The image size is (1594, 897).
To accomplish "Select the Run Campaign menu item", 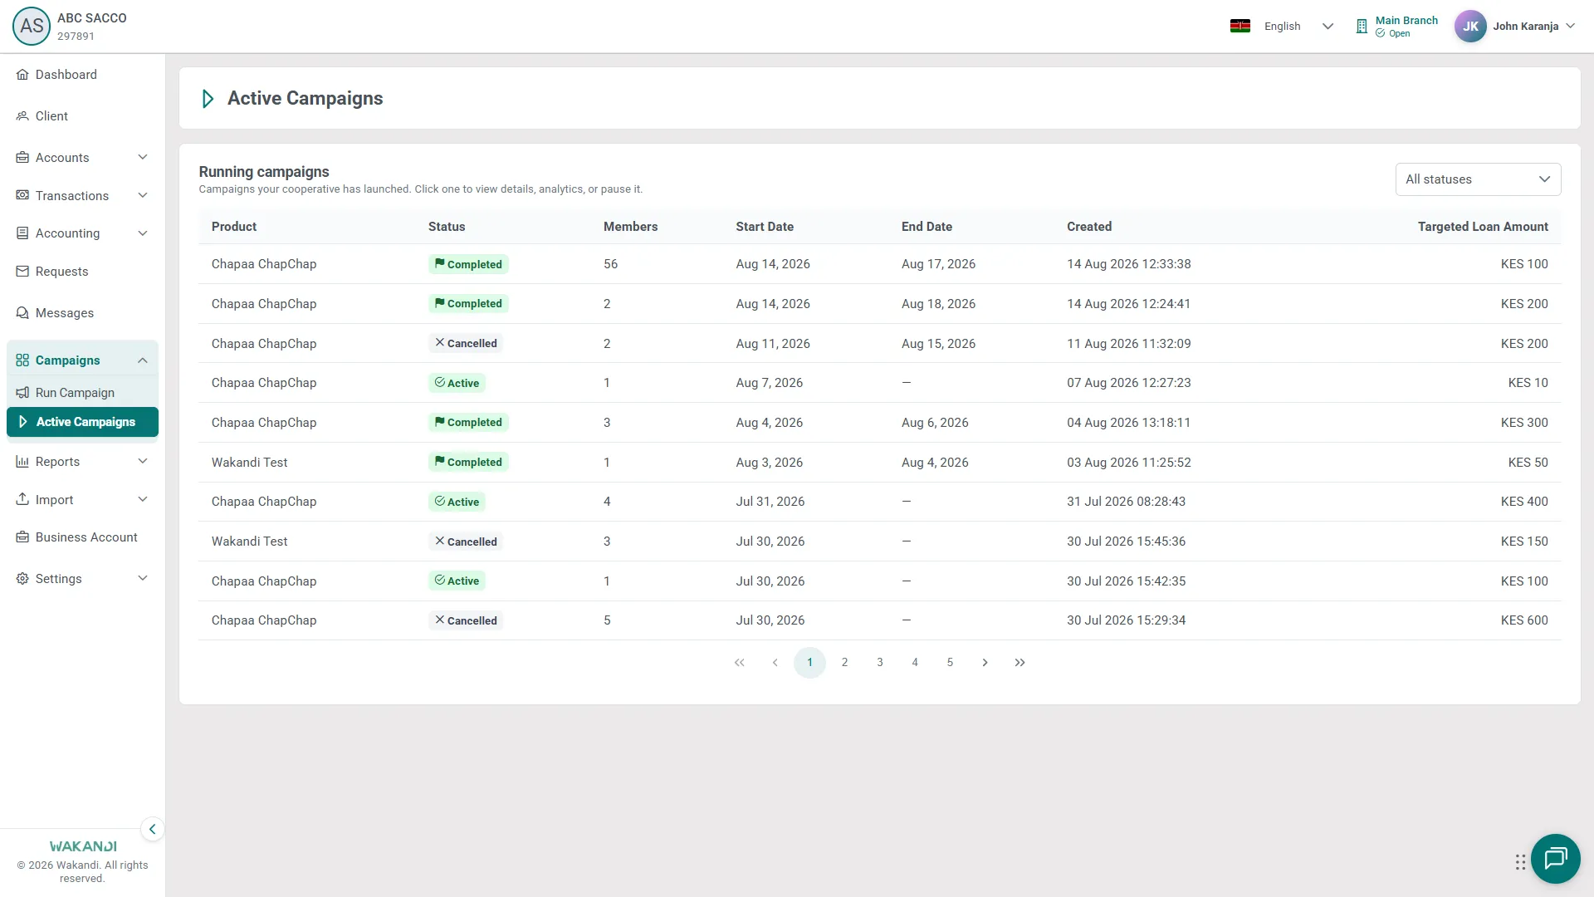I will pos(82,393).
